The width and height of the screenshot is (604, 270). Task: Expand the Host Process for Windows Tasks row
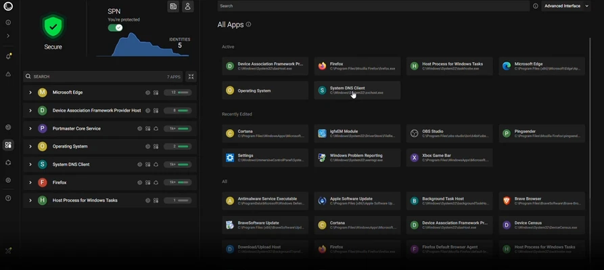tap(30, 200)
